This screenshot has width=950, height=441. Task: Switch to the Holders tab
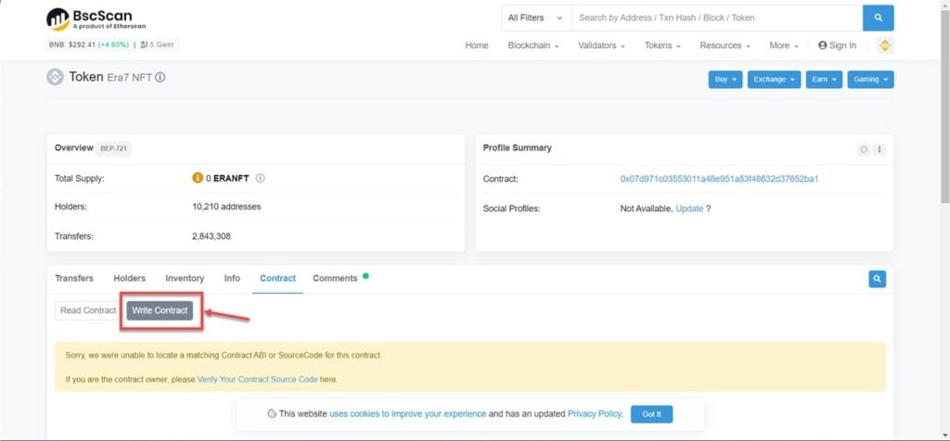coord(130,278)
